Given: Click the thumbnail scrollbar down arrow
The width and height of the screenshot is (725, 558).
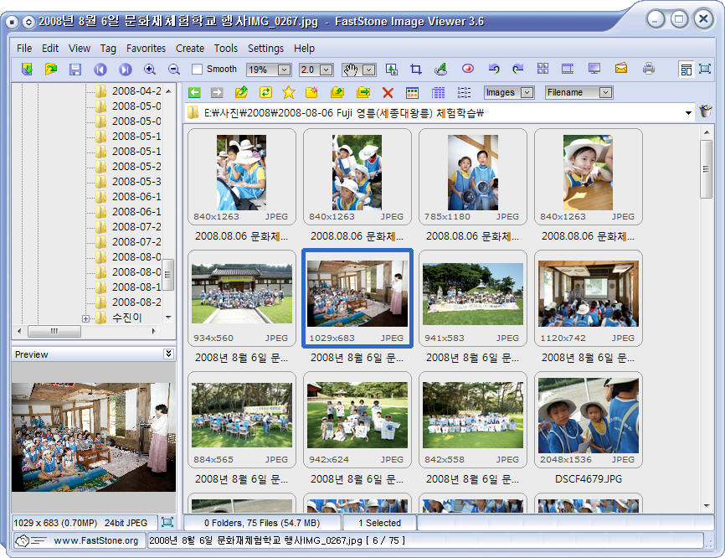Looking at the screenshot, I should click(707, 506).
